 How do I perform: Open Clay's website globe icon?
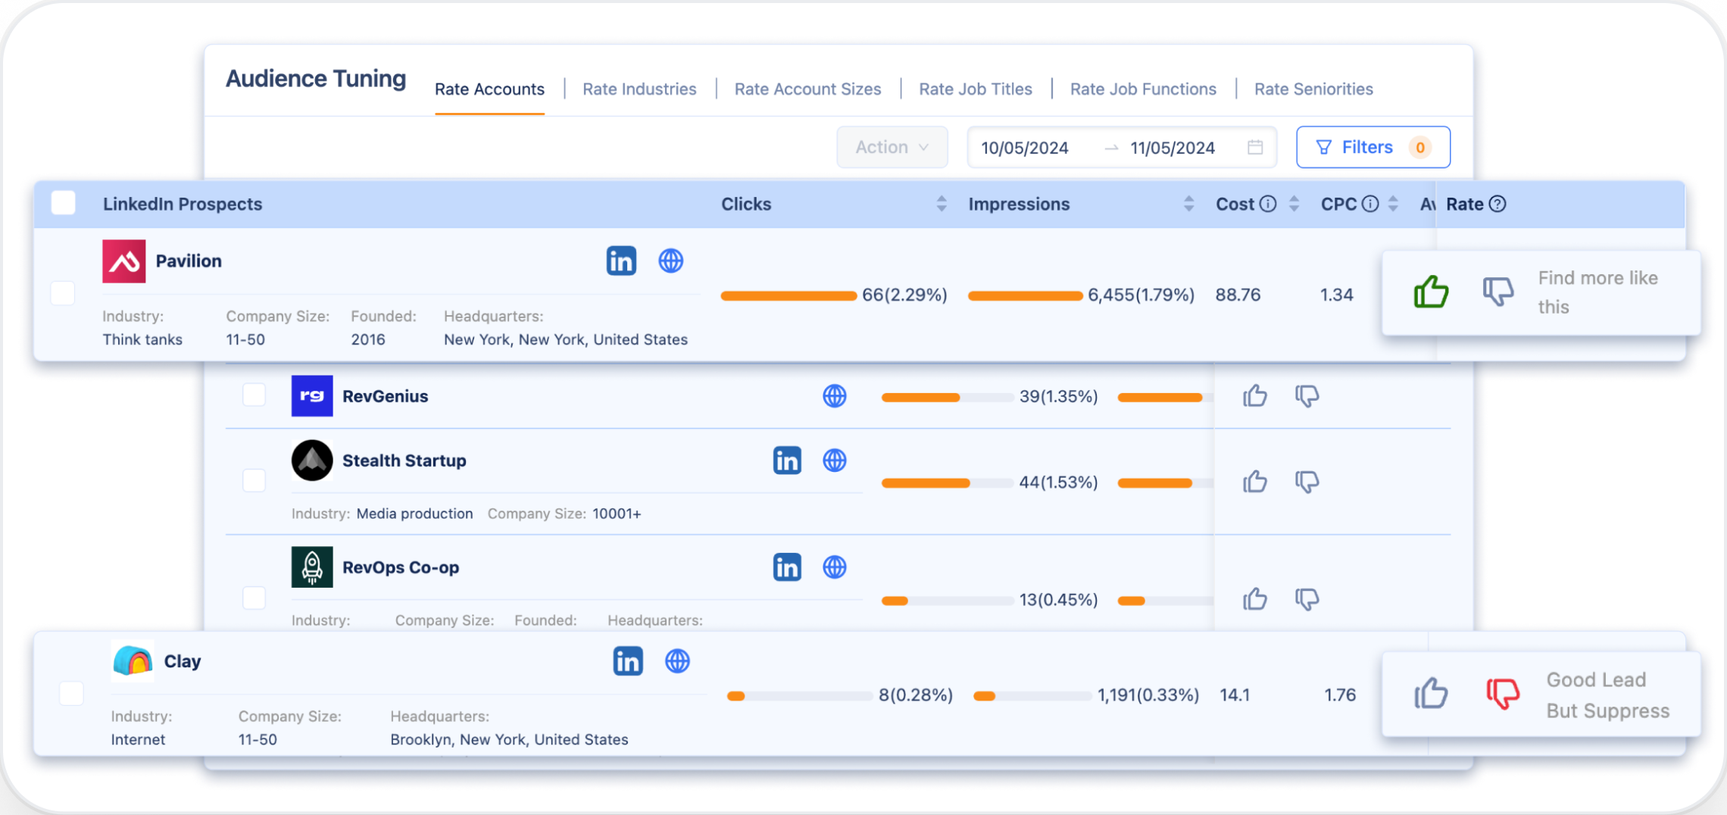coord(677,660)
